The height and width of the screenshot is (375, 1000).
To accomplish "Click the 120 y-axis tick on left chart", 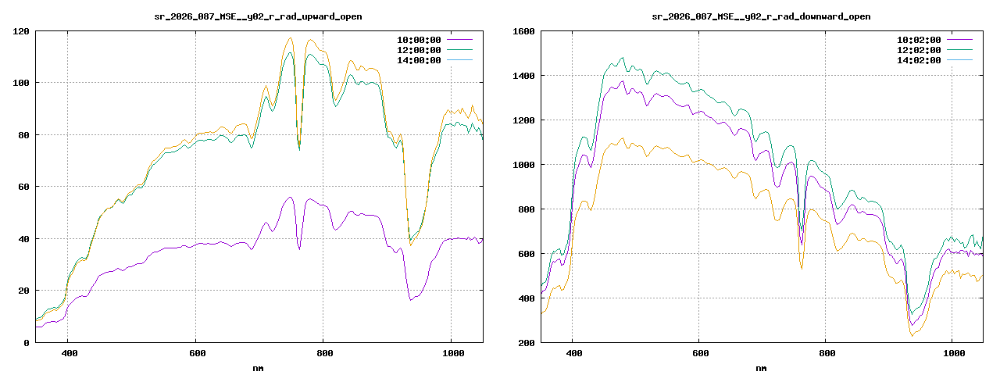I will tap(21, 31).
